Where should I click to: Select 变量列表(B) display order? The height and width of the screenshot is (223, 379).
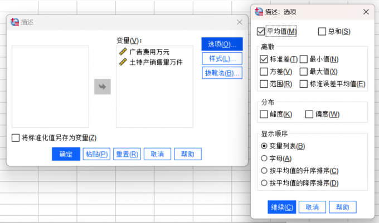pyautogui.click(x=264, y=146)
